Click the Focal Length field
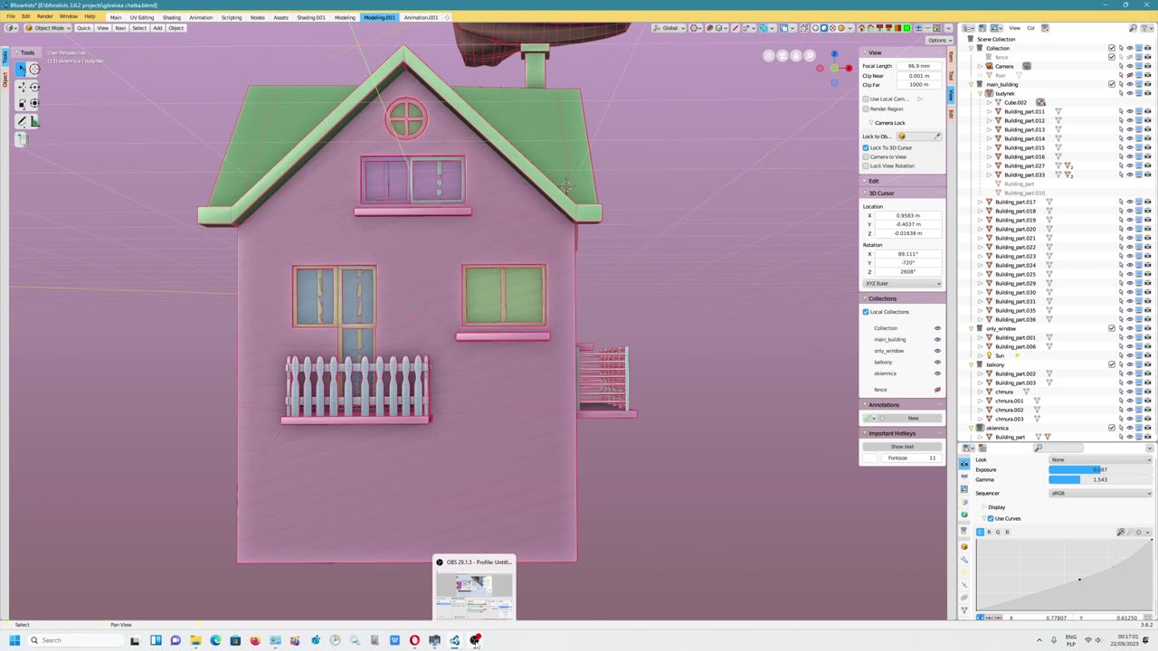The width and height of the screenshot is (1158, 651). click(920, 66)
